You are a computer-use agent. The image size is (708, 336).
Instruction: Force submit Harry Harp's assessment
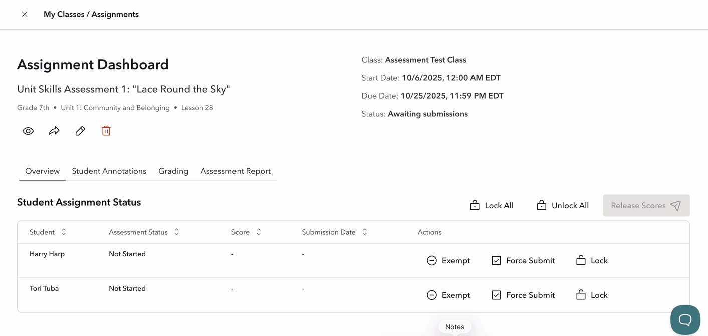pyautogui.click(x=523, y=260)
